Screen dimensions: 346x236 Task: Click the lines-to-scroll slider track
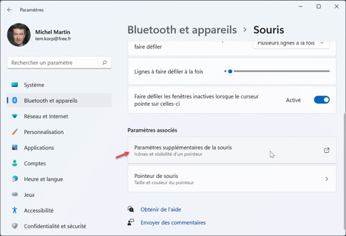279,72
